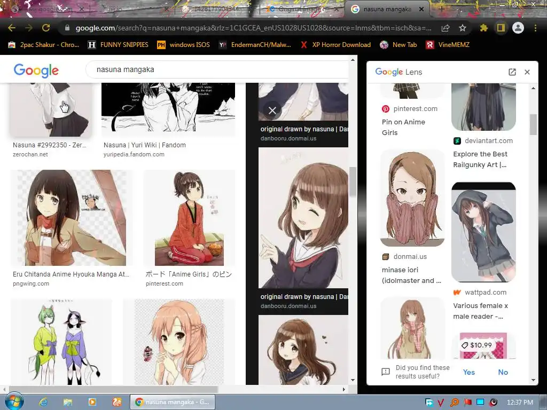Switch to the nasuna mangaka tab
This screenshot has height=410, width=547.
pos(387,10)
